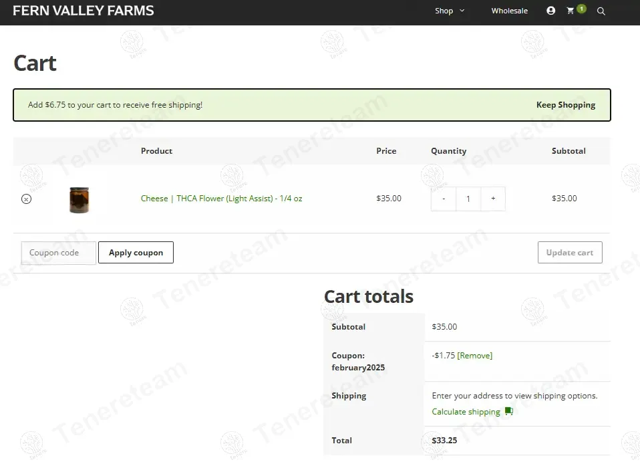Decrease quantity with minus button

tap(444, 199)
